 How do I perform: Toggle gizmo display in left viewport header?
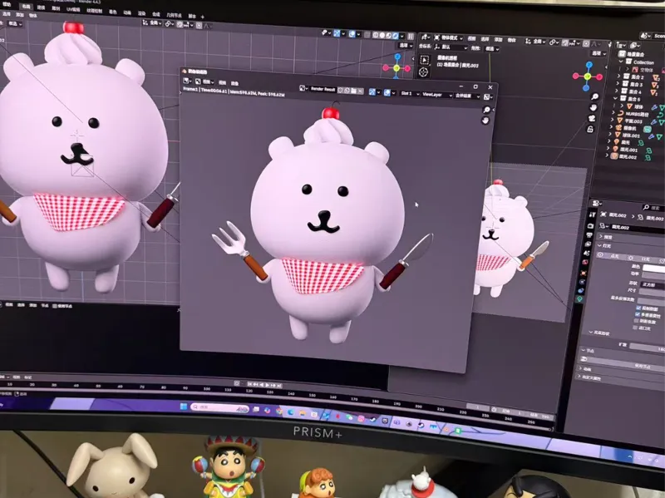337,33
